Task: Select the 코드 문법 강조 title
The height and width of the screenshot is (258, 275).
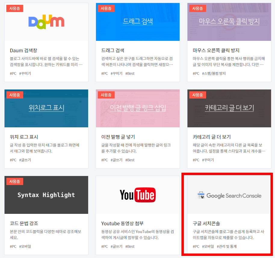Action: [x=24, y=223]
